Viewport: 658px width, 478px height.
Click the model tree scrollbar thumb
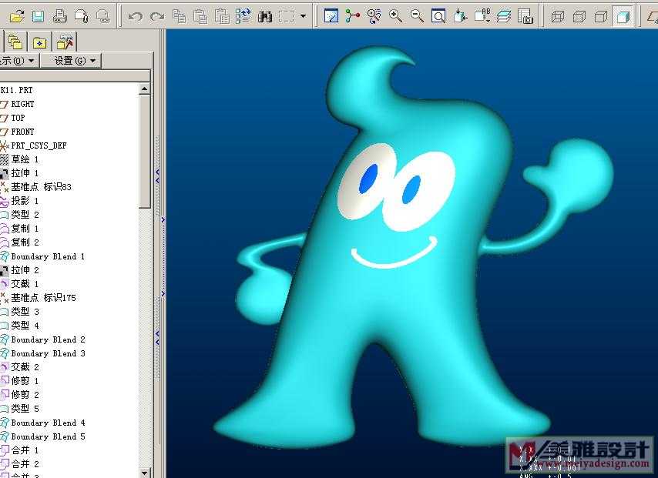pos(144,152)
